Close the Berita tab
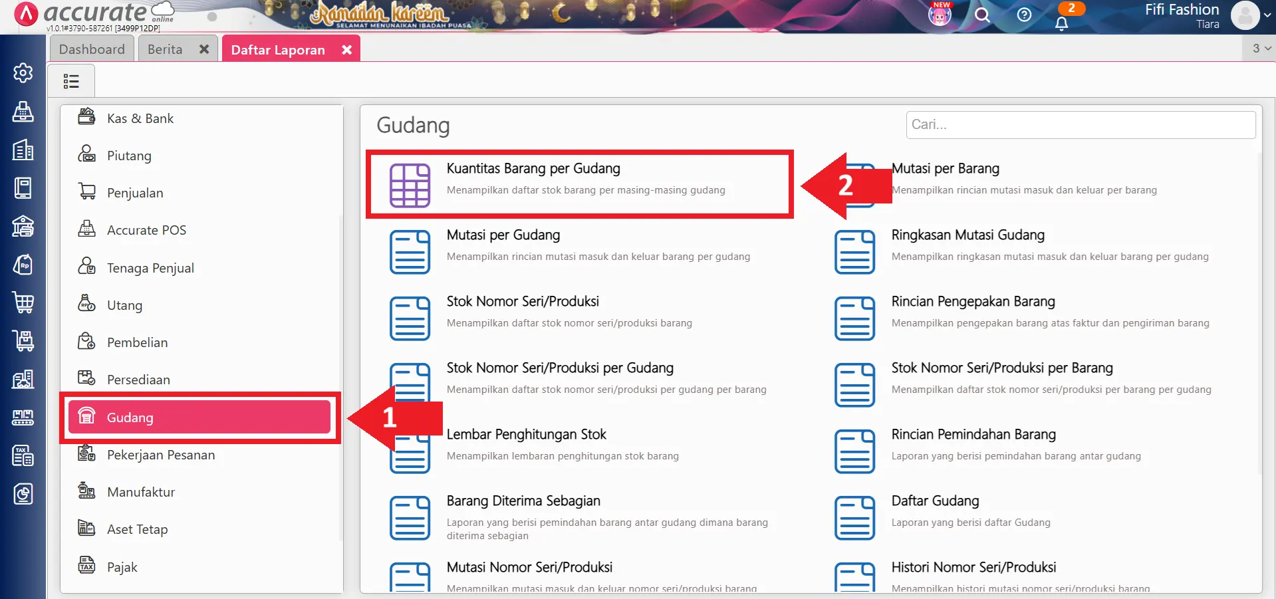Screen dimensions: 1276x599 pos(204,49)
